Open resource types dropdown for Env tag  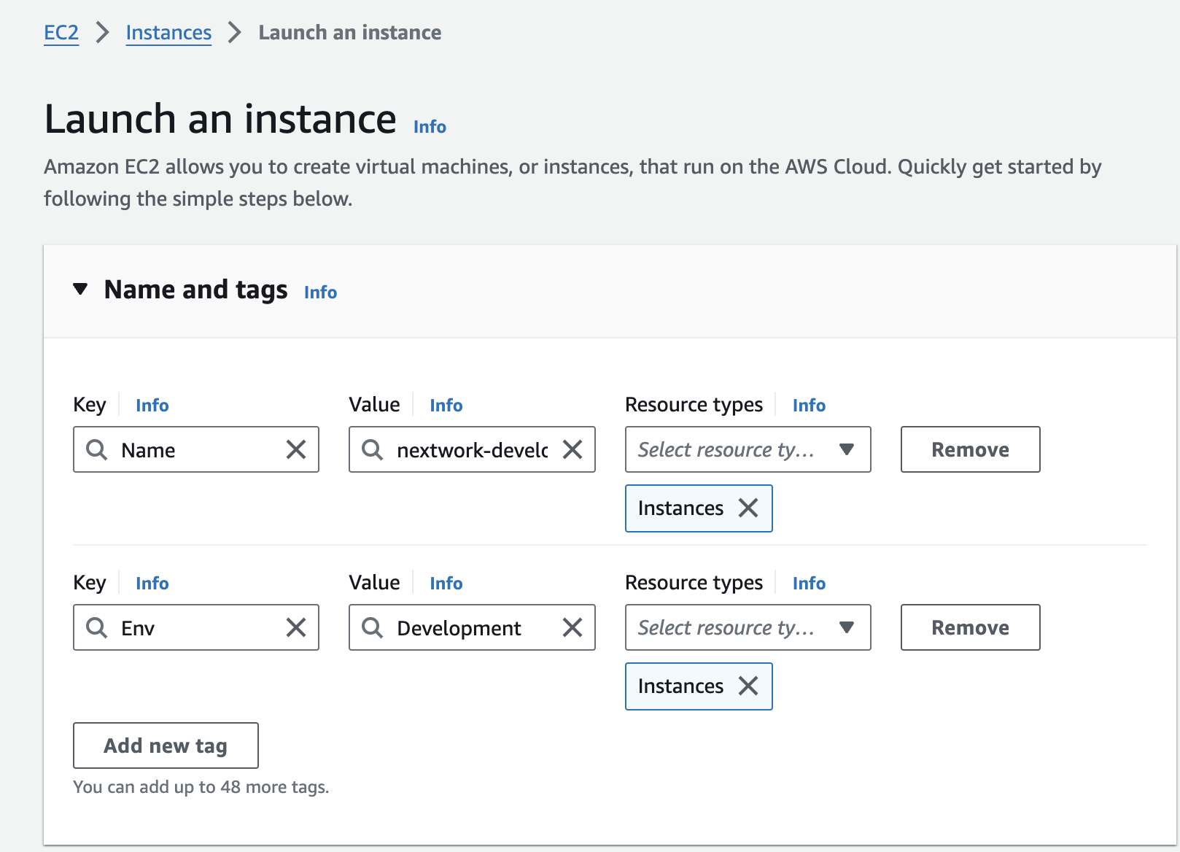pyautogui.click(x=748, y=627)
